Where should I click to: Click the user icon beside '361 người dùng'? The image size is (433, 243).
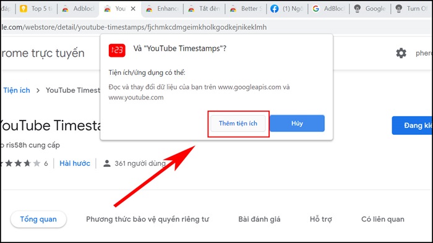coord(107,163)
